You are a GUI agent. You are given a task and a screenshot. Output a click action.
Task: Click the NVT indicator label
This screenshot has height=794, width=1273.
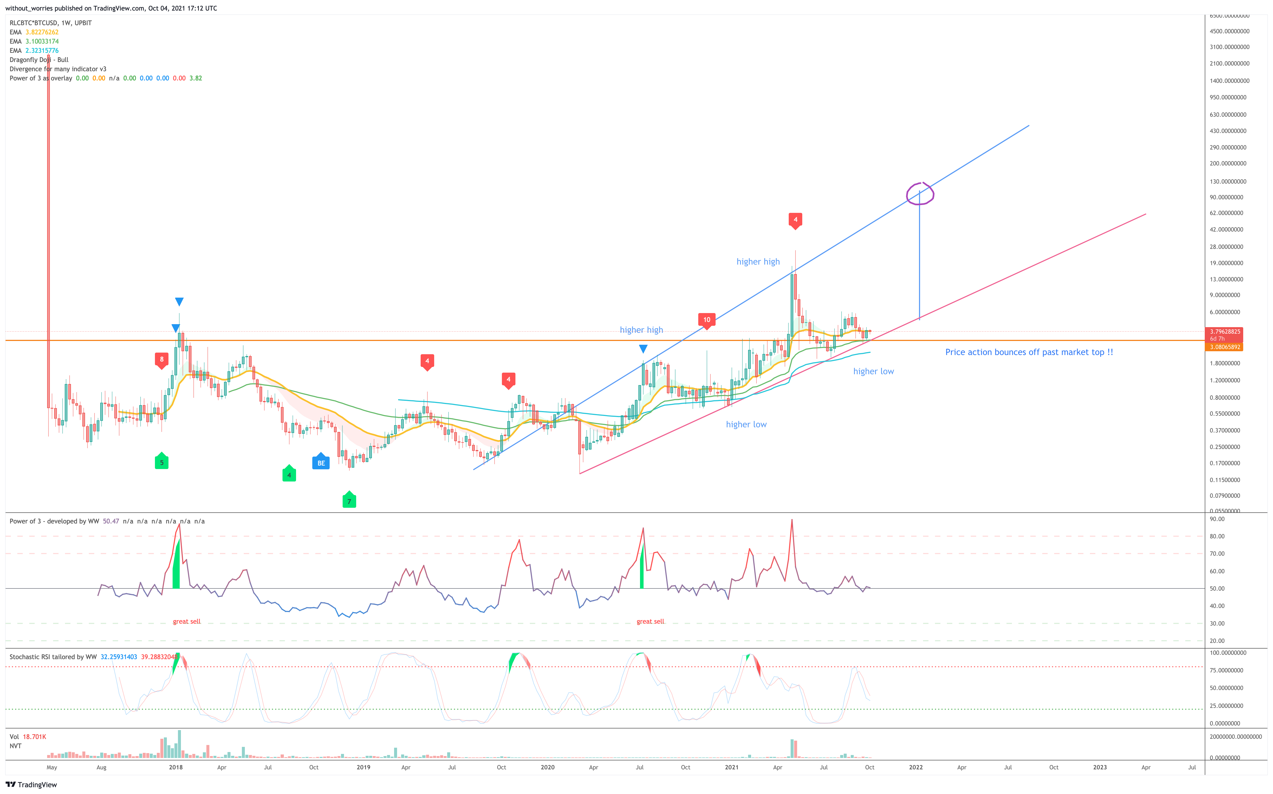15,746
